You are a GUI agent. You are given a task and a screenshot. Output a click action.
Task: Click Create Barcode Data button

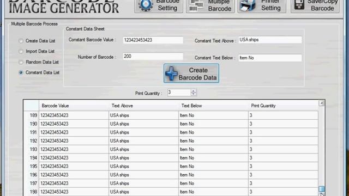click(191, 73)
